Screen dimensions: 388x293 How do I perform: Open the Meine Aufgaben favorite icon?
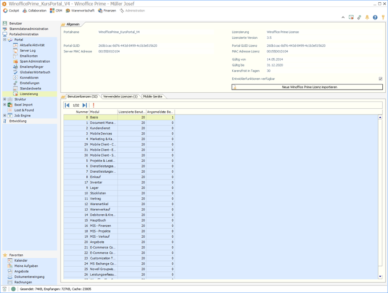(x=10, y=266)
